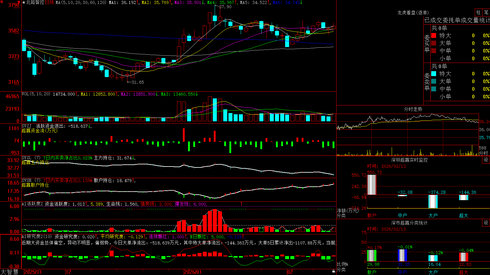Click the 委买单 section label
This screenshot has height=275, width=490.
click(x=427, y=43)
